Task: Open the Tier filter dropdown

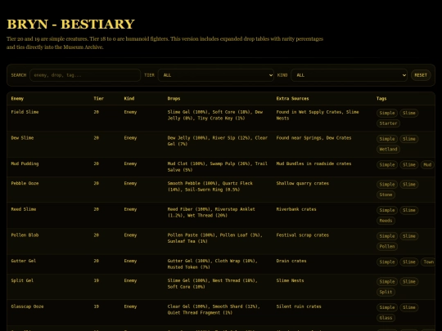Action: 216,75
